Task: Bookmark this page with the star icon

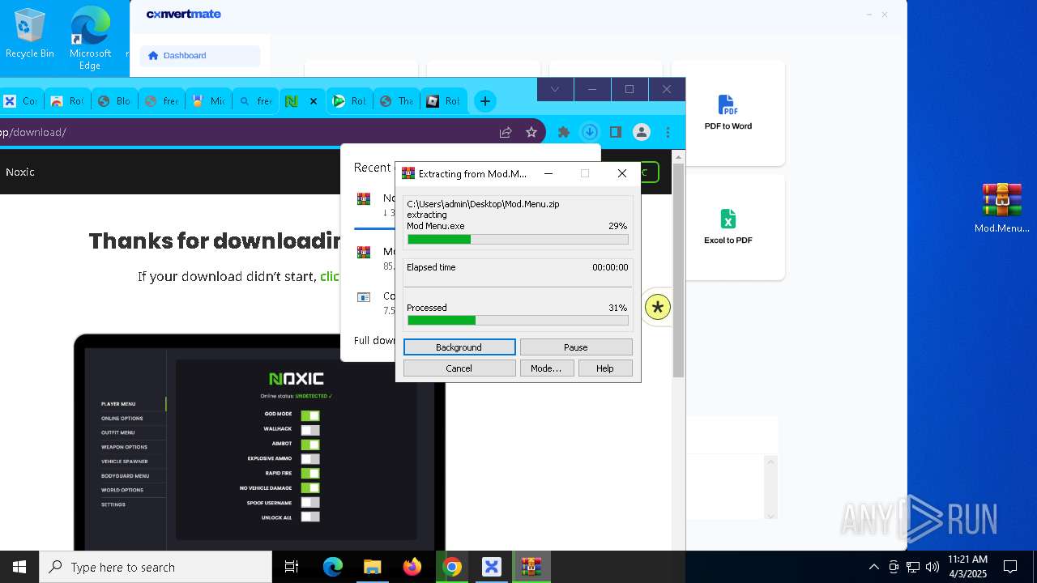Action: coord(531,132)
